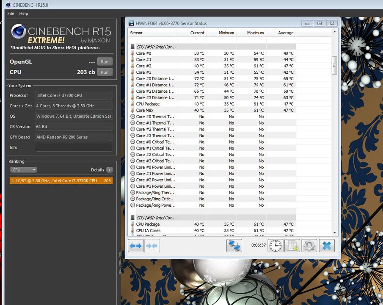The width and height of the screenshot is (383, 305).
Task: Select the Core #1 Distance t… sensor row label
Action: [x=155, y=85]
